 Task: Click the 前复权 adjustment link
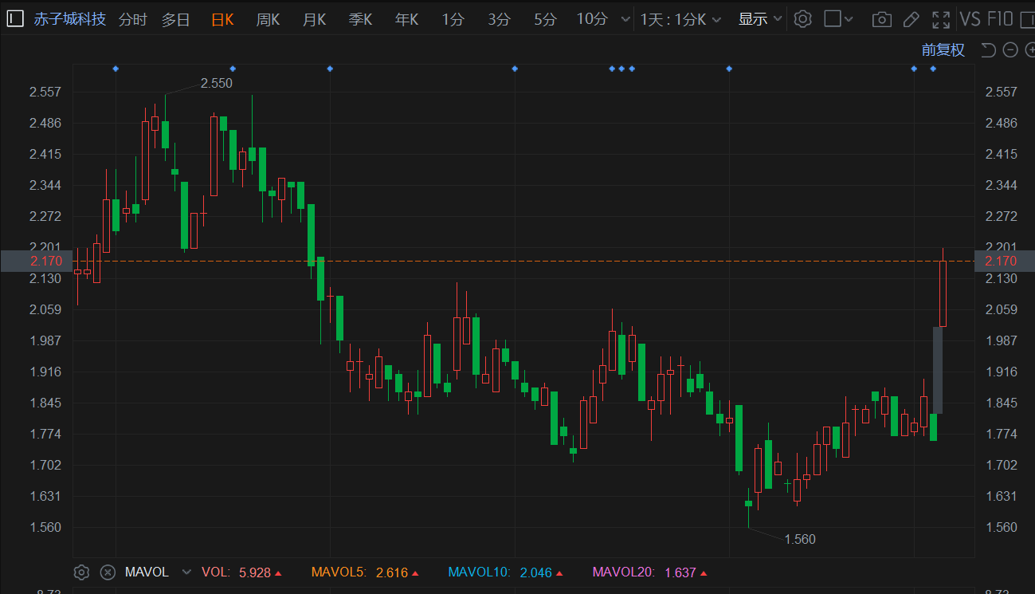(x=943, y=50)
